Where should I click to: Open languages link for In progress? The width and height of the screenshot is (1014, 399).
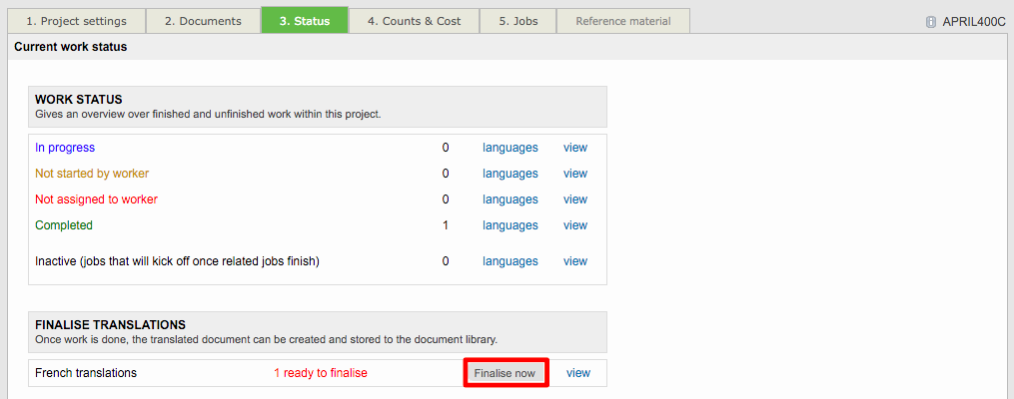(509, 148)
